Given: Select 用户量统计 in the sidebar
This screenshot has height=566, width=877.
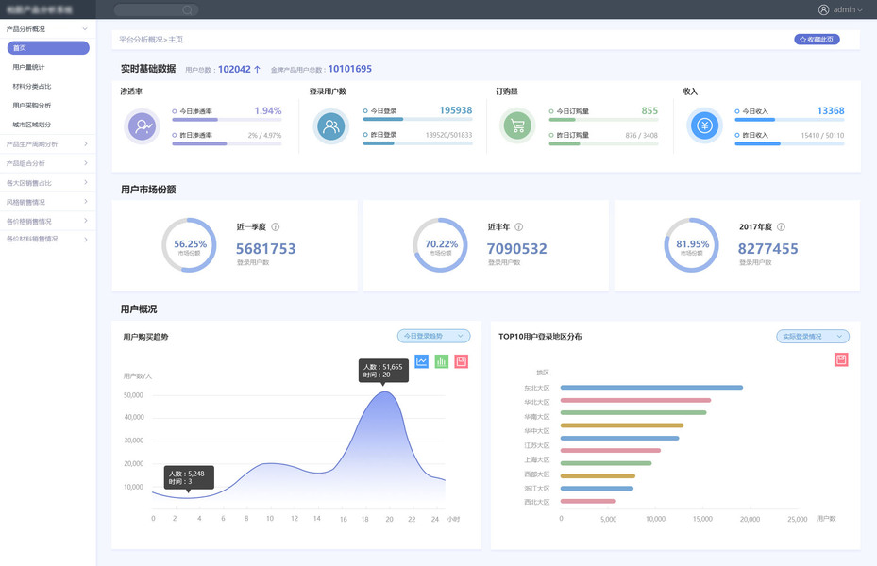Looking at the screenshot, I should (x=28, y=67).
